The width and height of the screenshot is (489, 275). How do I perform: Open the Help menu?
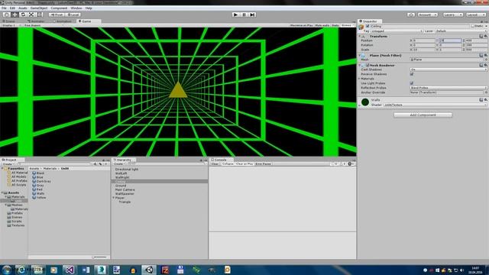89,8
